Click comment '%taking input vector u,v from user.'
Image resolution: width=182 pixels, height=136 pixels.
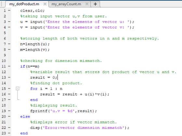[63, 16]
